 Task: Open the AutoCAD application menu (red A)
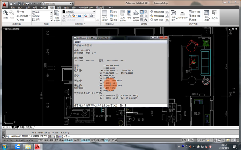5,5
